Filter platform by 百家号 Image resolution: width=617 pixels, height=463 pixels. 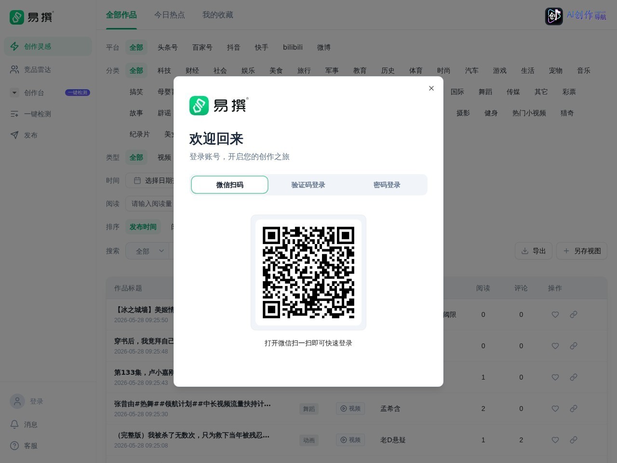202,47
